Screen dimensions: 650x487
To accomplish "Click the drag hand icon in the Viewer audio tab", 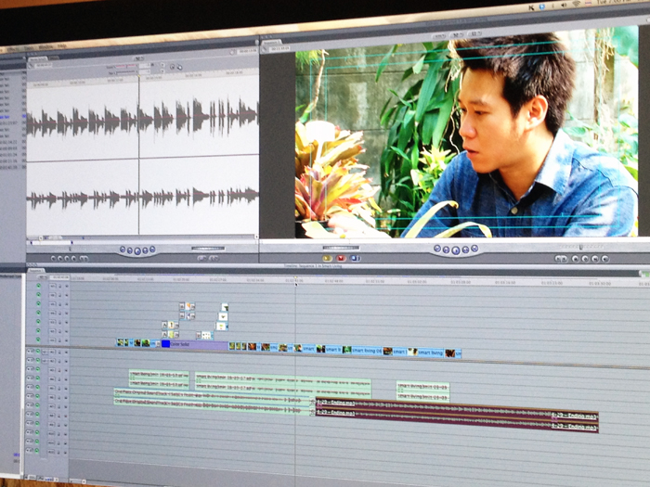I will click(x=179, y=67).
